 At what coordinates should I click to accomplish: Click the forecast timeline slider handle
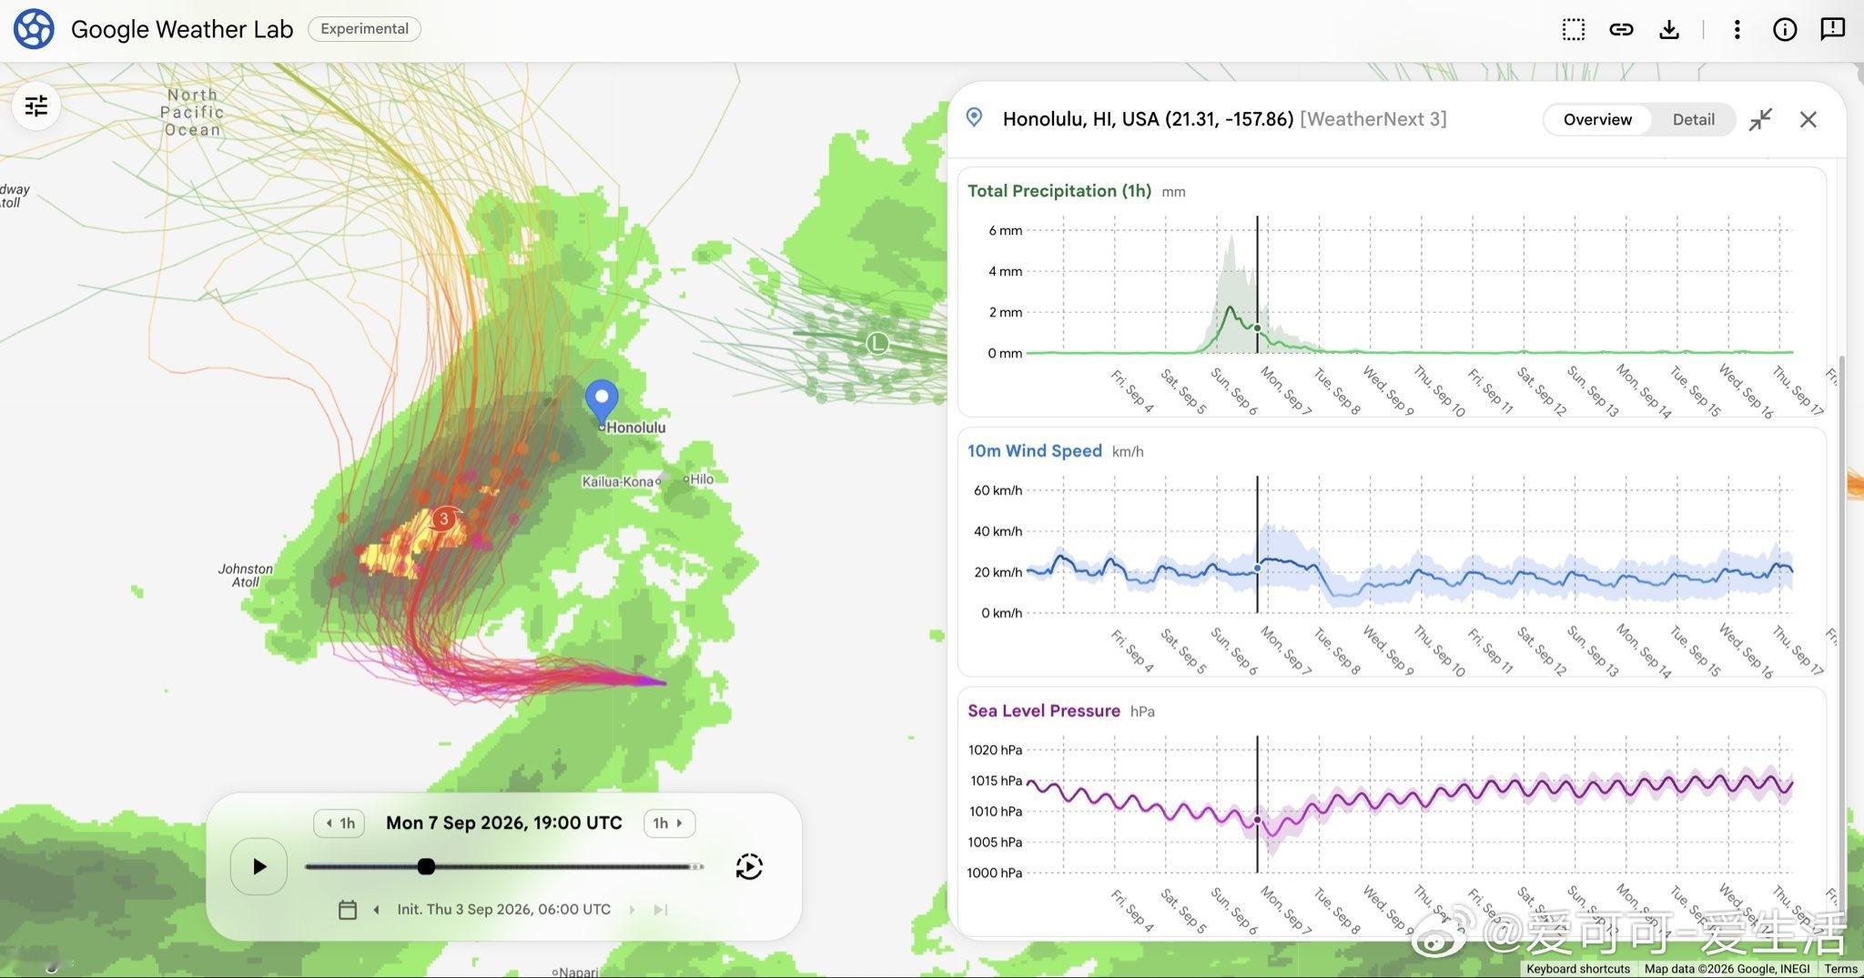point(426,866)
